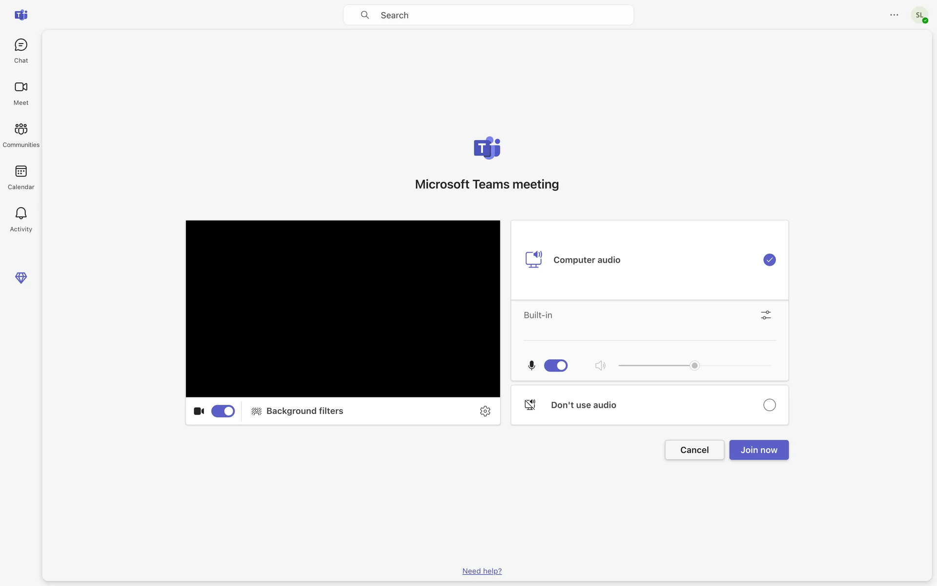This screenshot has width=937, height=586.
Task: Open Communities in the sidebar
Action: point(21,135)
